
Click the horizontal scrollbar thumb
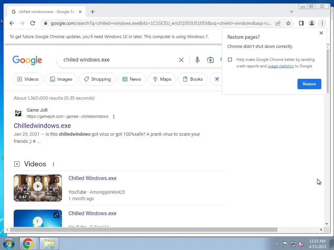pyautogui.click(x=144, y=229)
